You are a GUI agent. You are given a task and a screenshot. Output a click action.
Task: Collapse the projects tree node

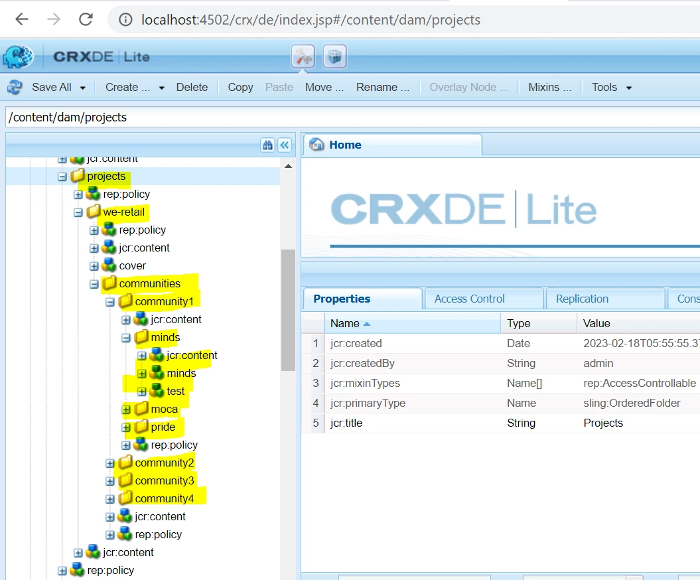[62, 177]
